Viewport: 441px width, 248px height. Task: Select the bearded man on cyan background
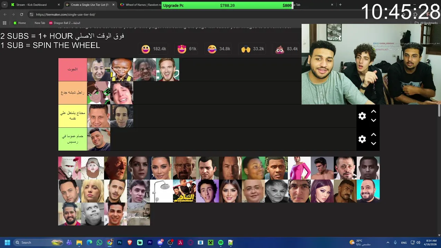pyautogui.click(x=368, y=191)
